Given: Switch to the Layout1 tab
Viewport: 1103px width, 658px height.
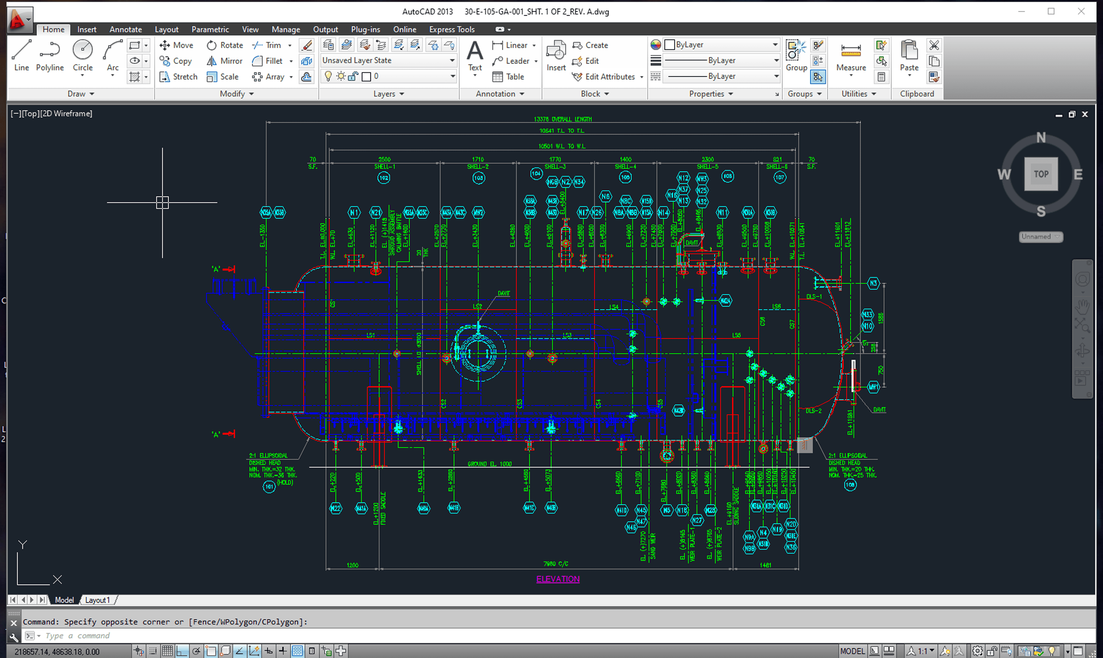Looking at the screenshot, I should (x=97, y=600).
